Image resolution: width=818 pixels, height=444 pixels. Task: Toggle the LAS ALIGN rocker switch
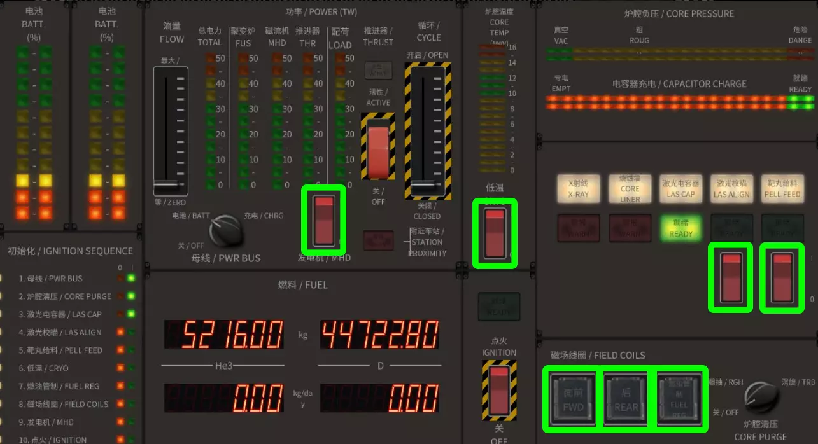[x=731, y=277]
